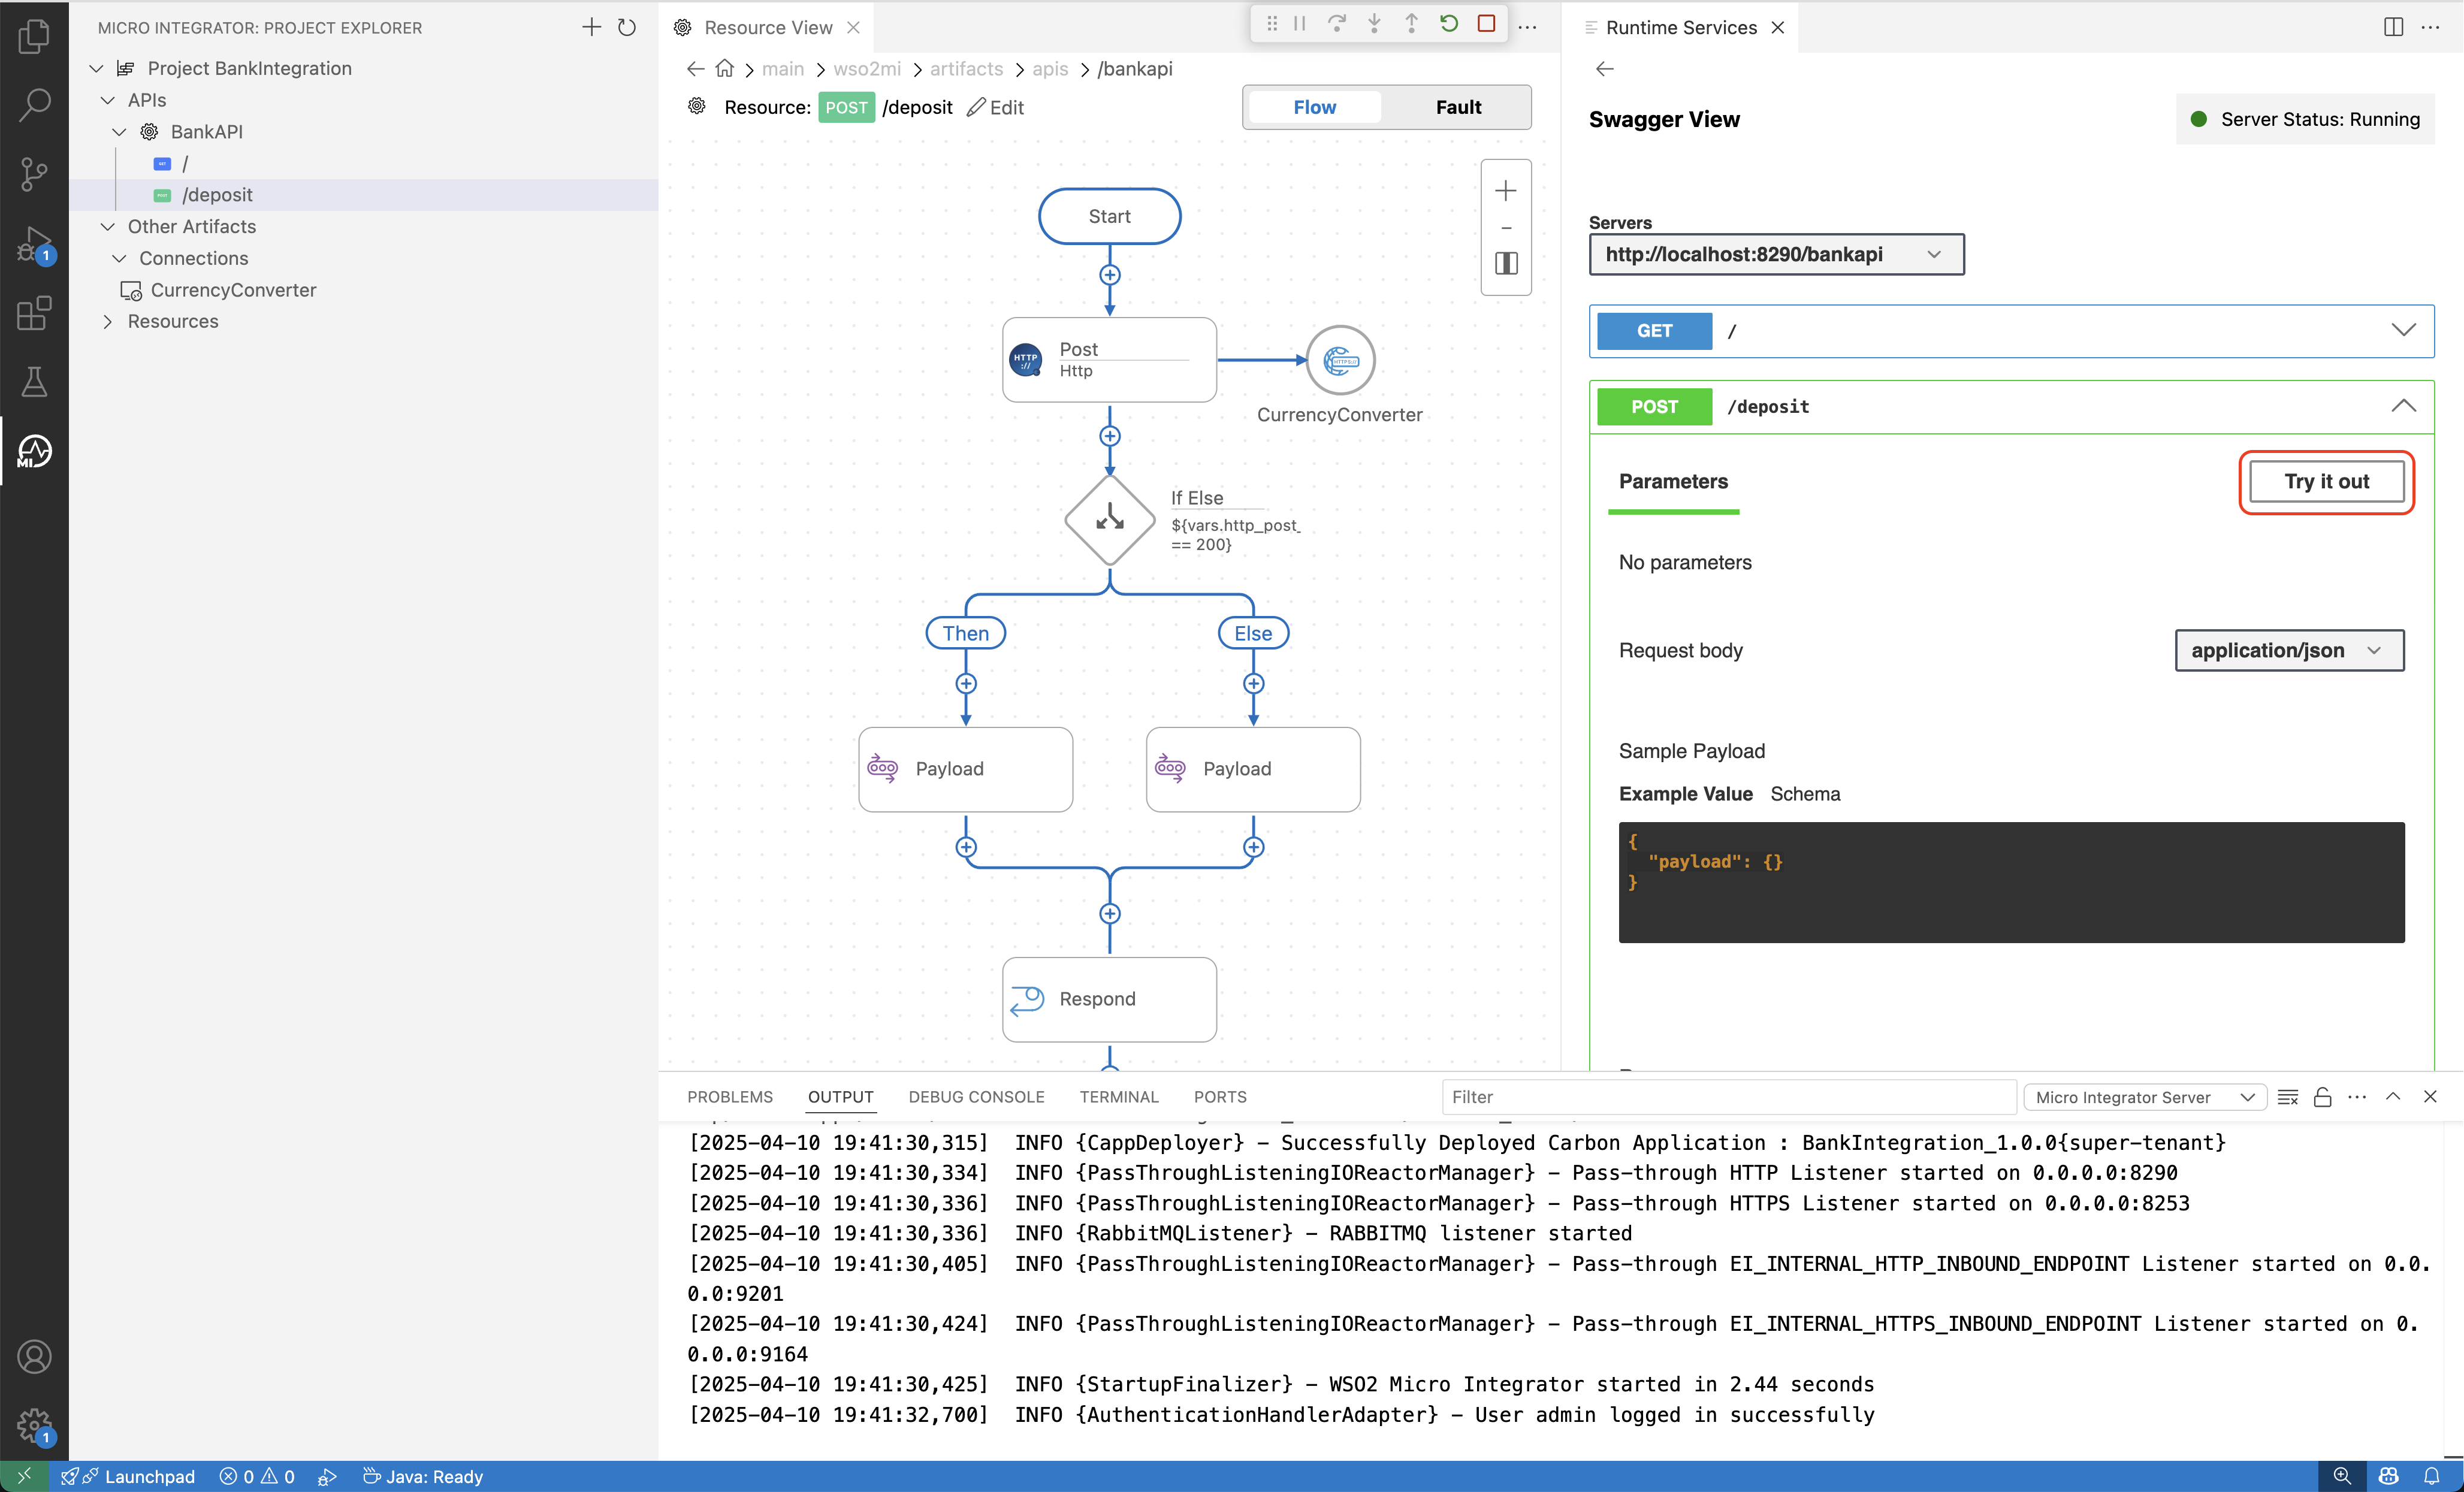The height and width of the screenshot is (1492, 2464).
Task: Open the Search view in activity bar
Action: pyautogui.click(x=34, y=104)
